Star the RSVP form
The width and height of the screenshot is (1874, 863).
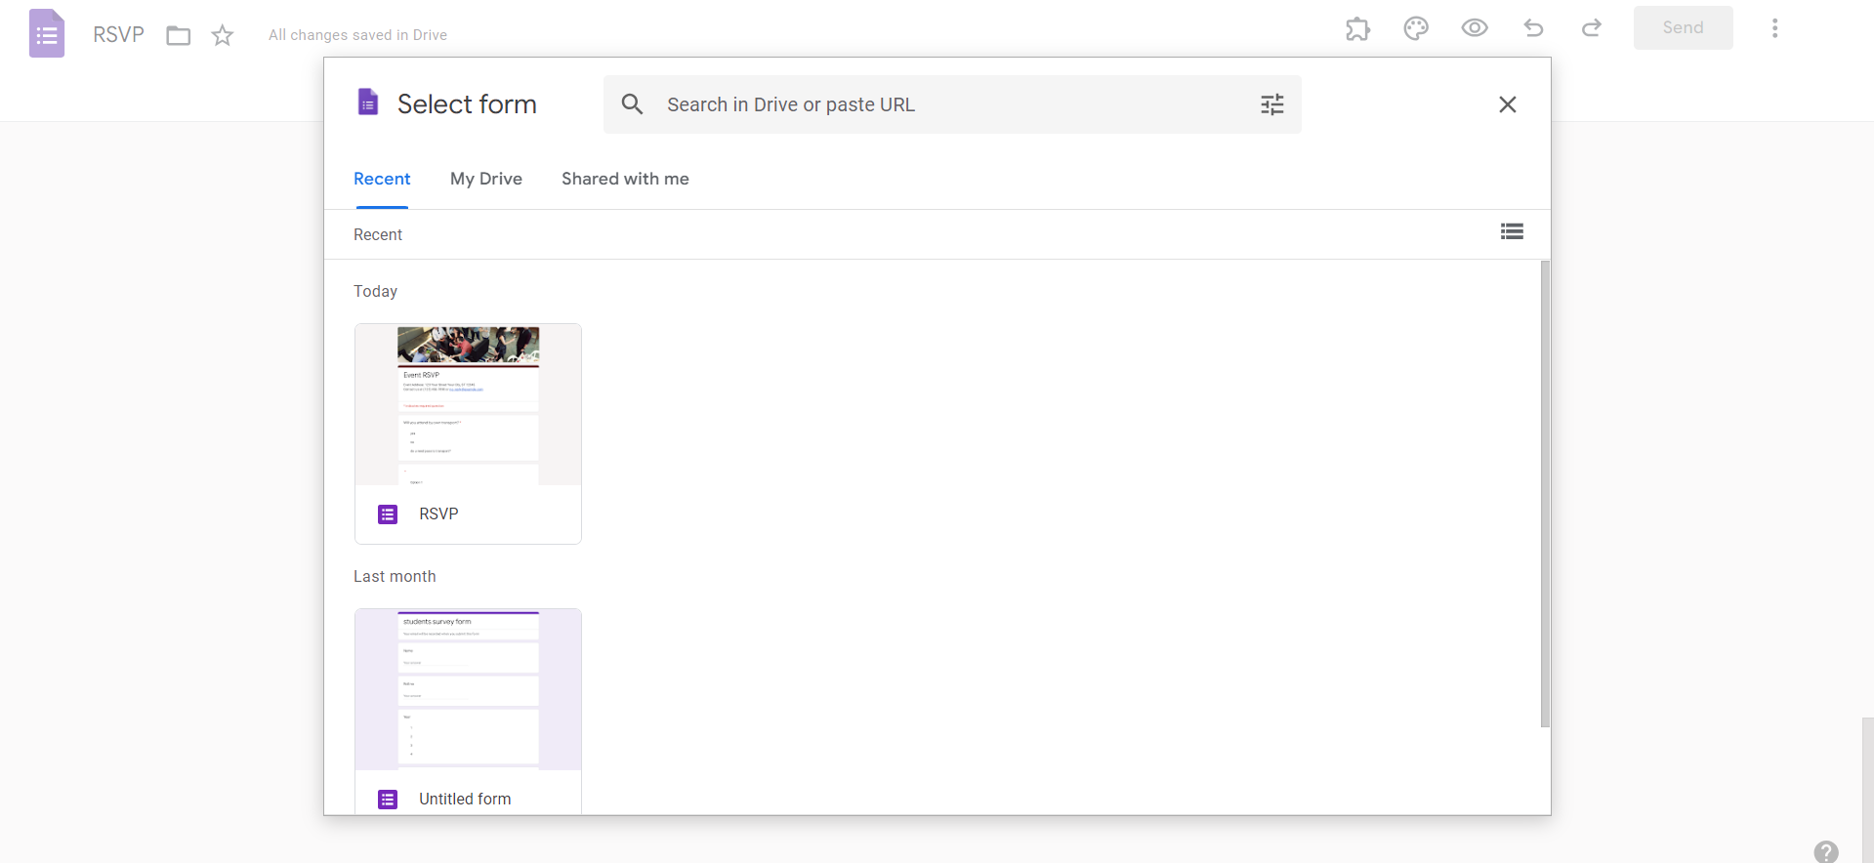click(223, 36)
